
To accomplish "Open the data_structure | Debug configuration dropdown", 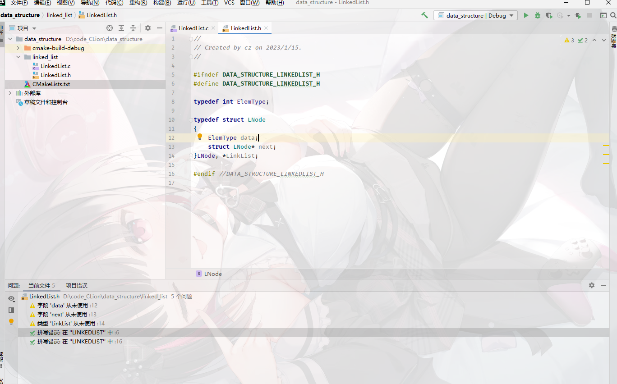I will [475, 15].
